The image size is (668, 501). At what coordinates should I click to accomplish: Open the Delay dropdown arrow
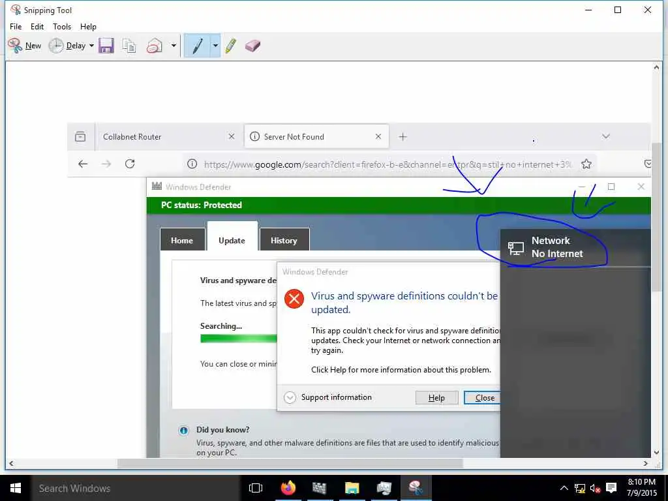coord(91,46)
